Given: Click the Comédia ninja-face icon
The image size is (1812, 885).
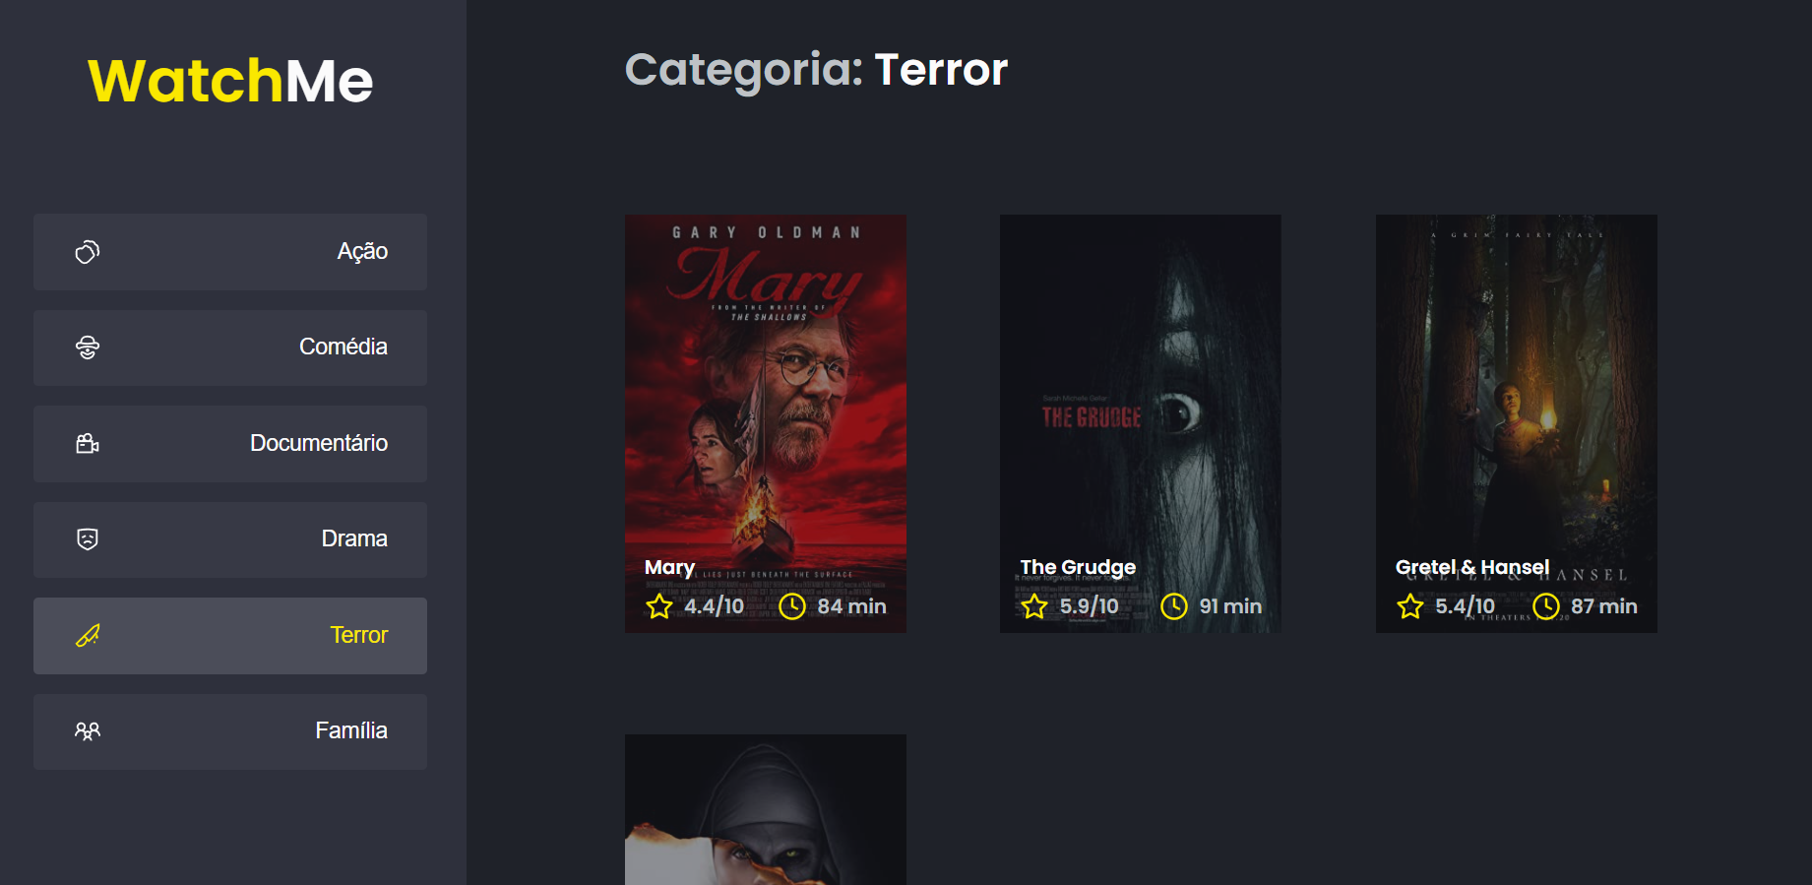Looking at the screenshot, I should (88, 348).
